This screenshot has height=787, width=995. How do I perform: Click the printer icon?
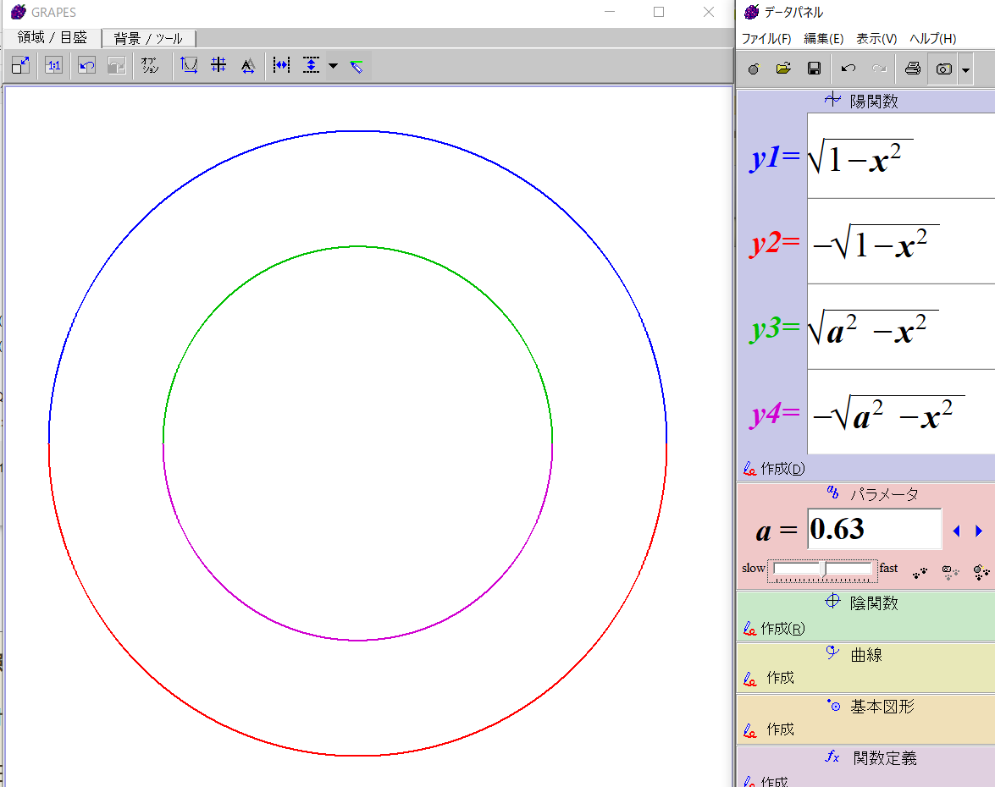(x=912, y=69)
